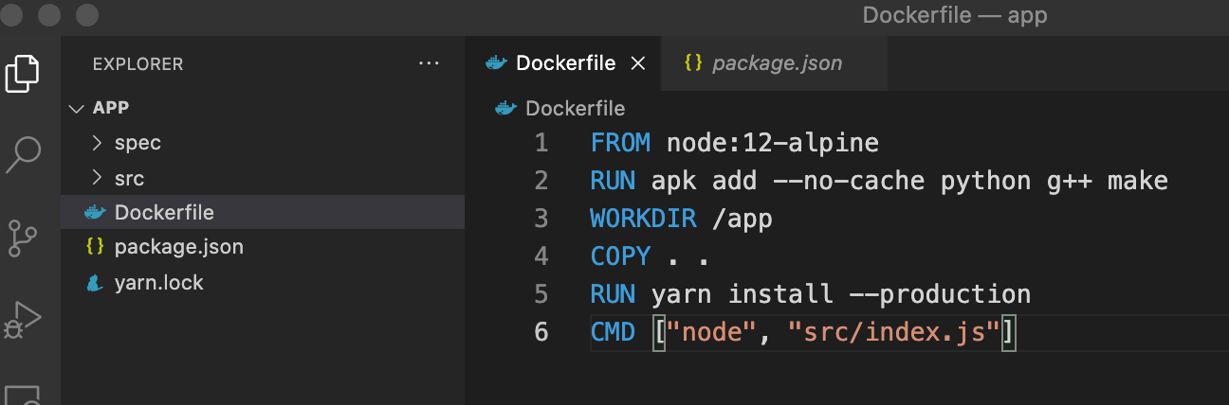1229x405 pixels.
Task: Click the braces icon beside package.json in Explorer
Action: (95, 247)
